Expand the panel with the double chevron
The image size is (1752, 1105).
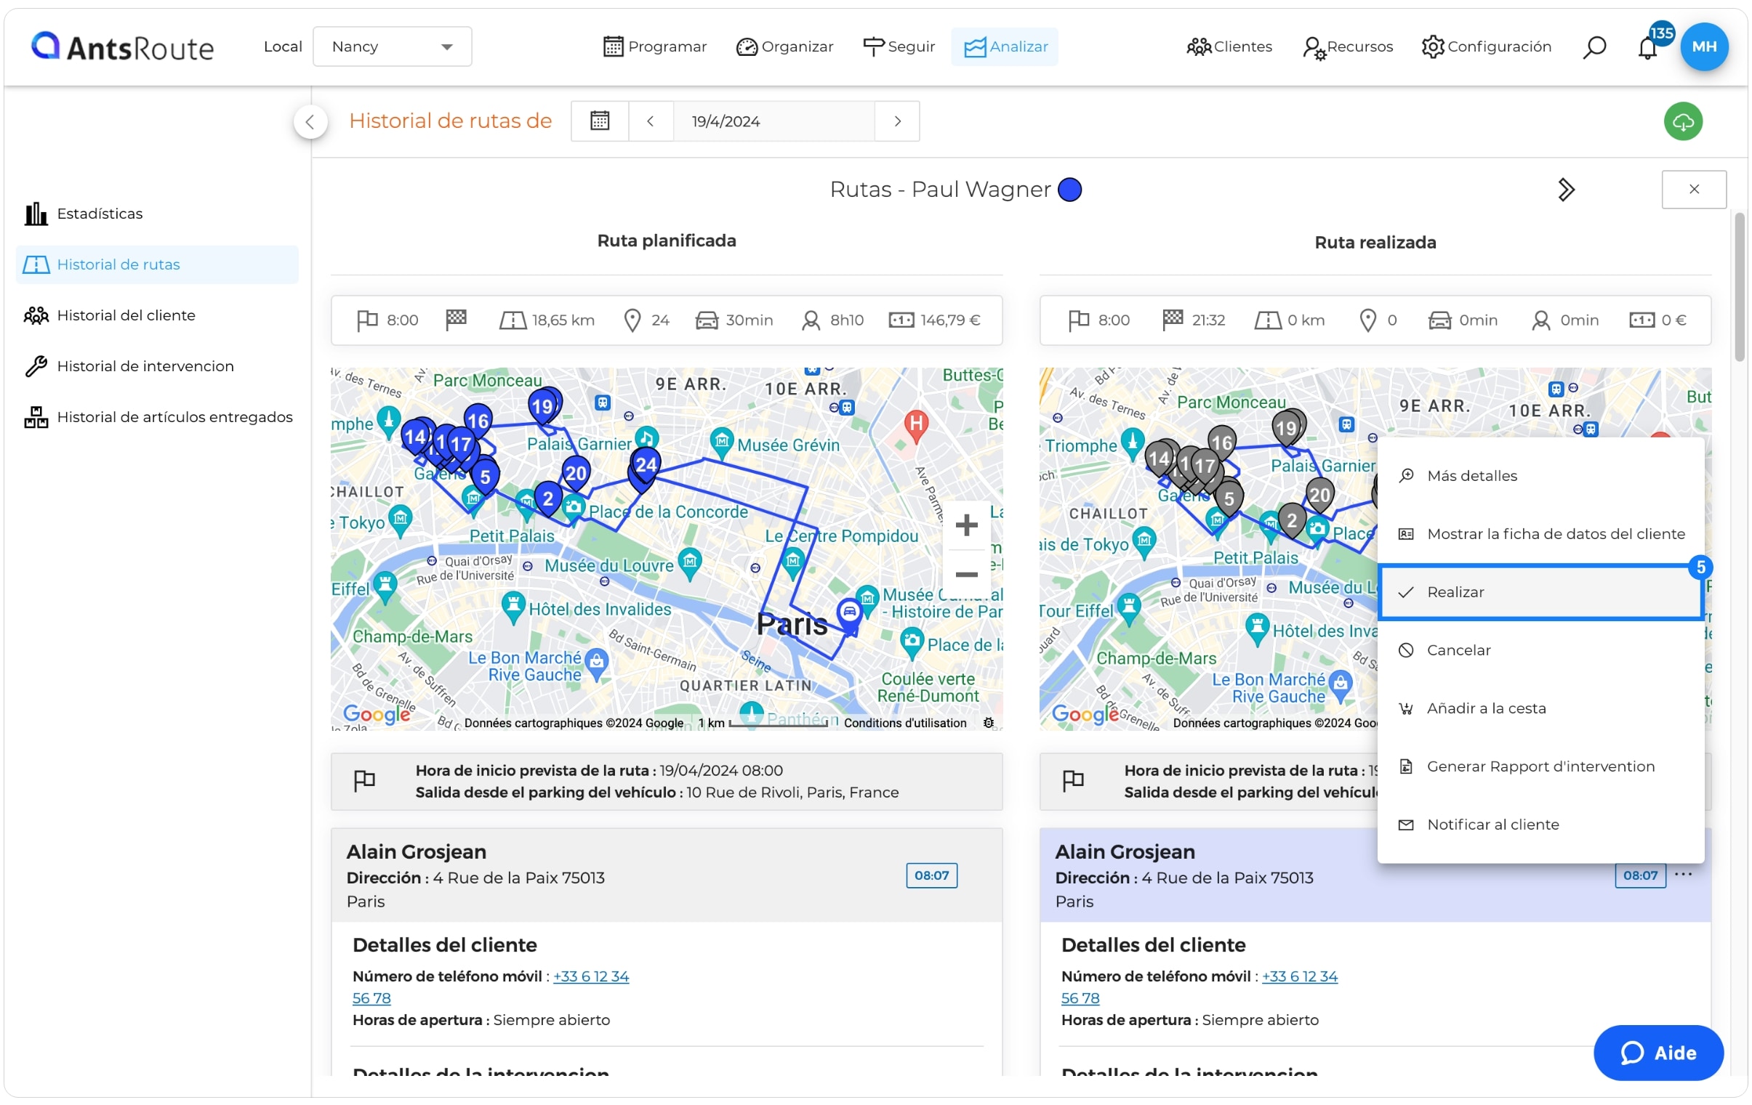point(1567,190)
